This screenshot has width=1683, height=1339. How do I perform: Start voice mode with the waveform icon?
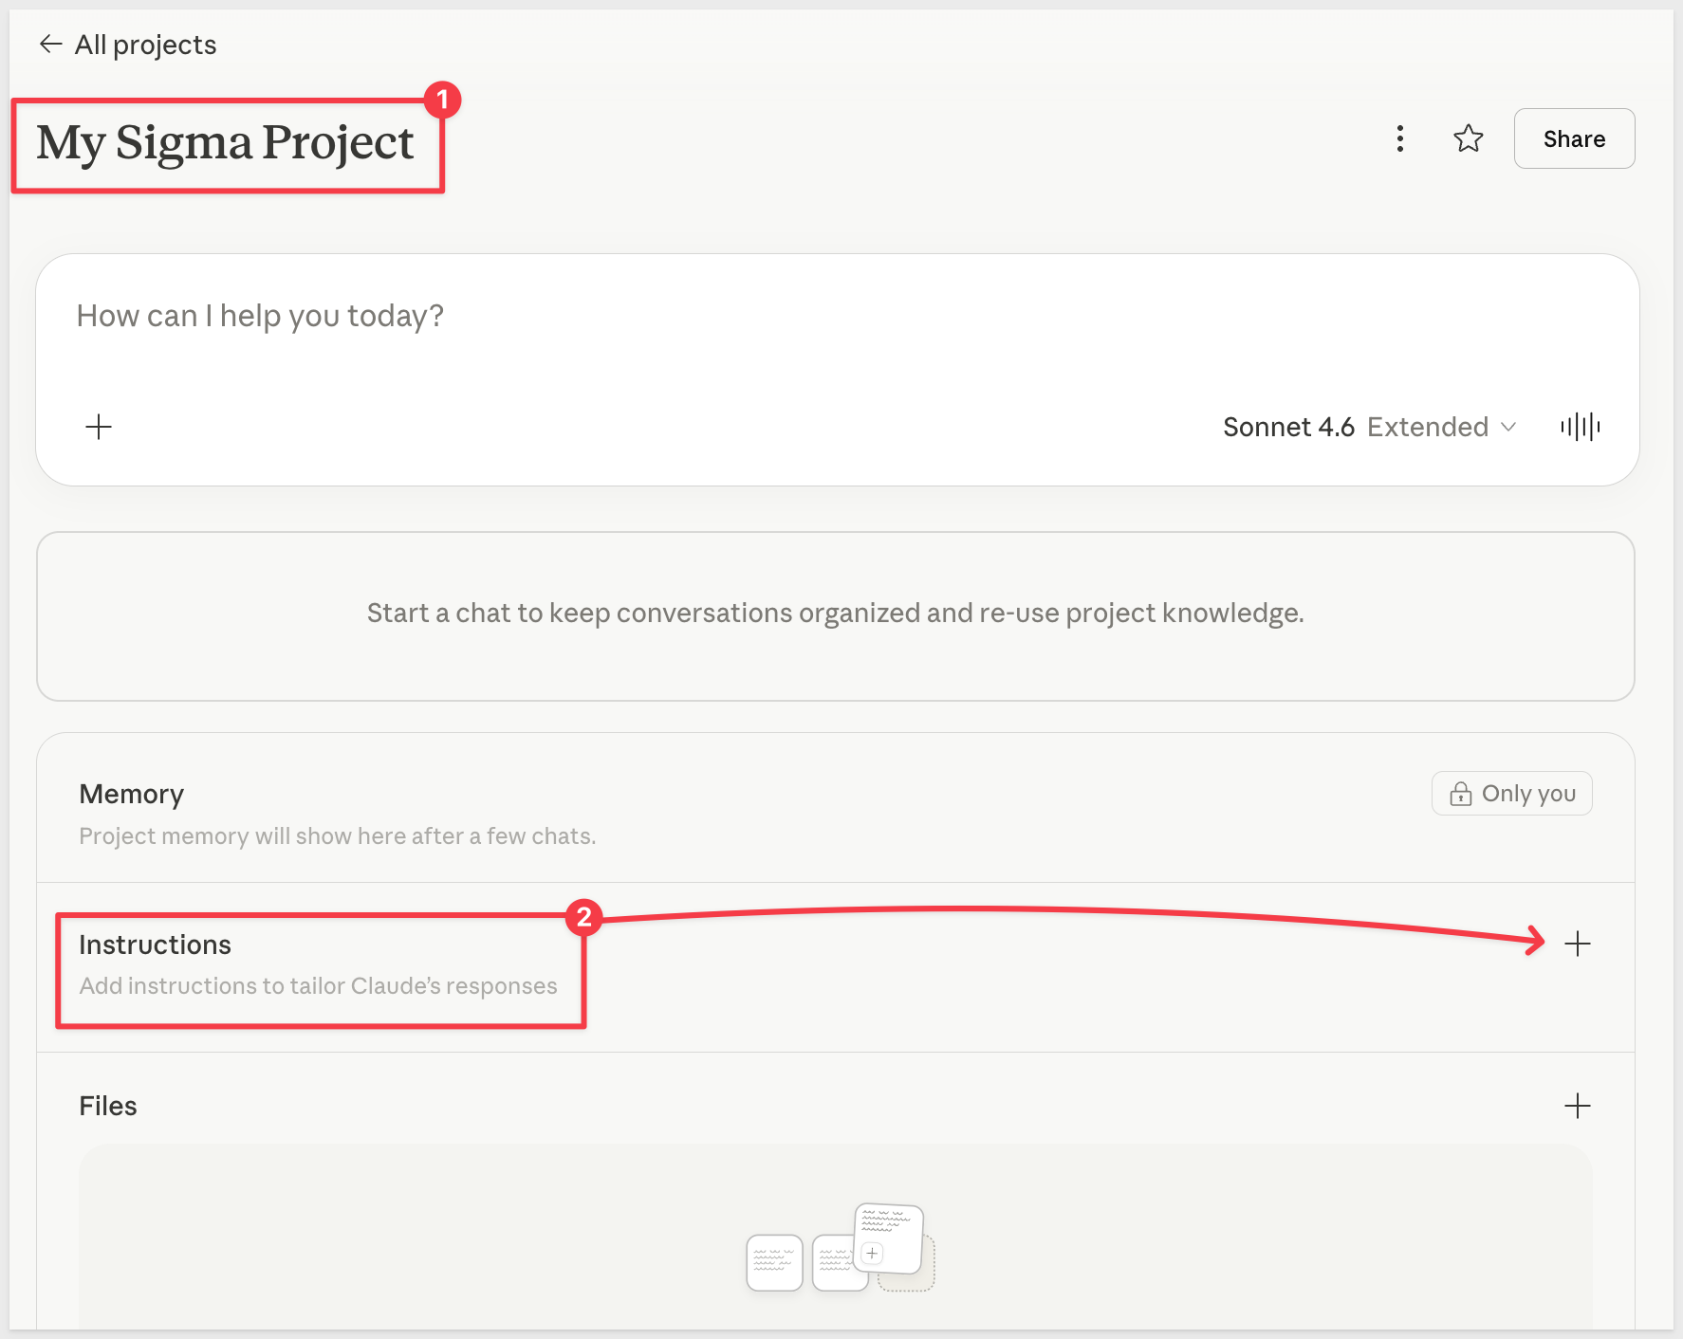tap(1580, 427)
